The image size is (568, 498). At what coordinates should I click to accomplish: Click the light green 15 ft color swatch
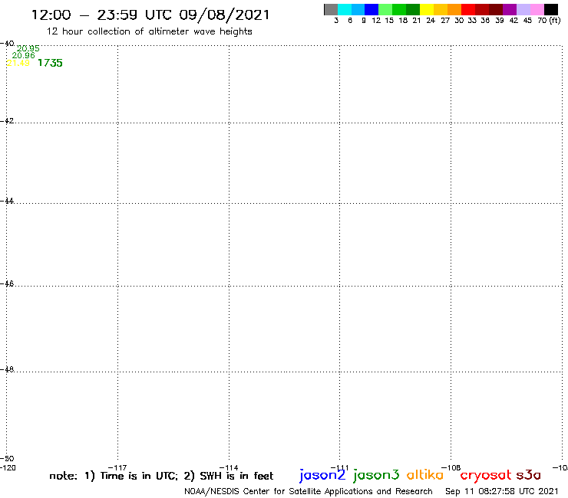386,9
